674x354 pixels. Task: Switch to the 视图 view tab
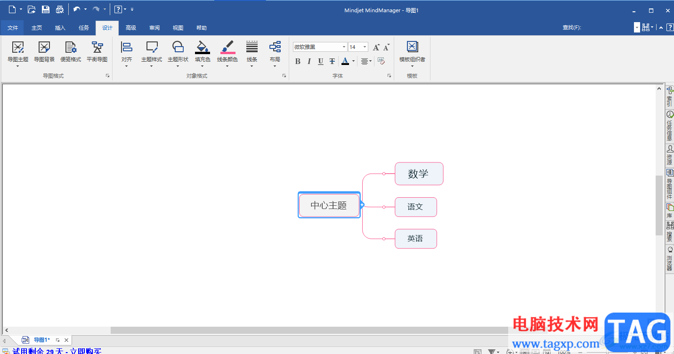click(178, 28)
